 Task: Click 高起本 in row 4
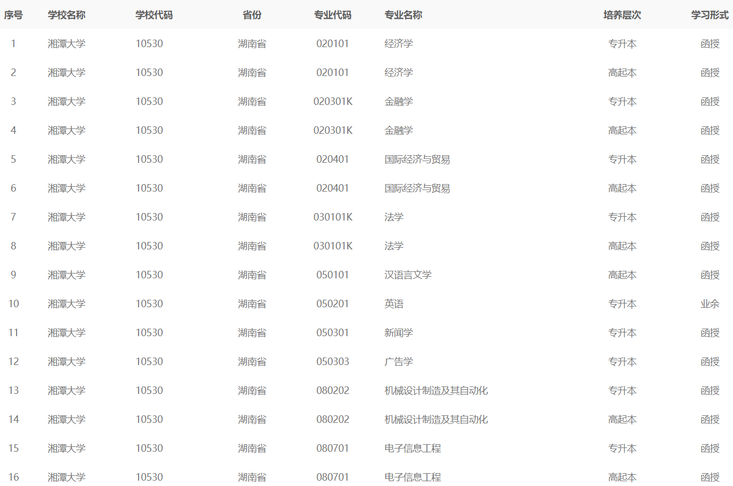pyautogui.click(x=622, y=131)
